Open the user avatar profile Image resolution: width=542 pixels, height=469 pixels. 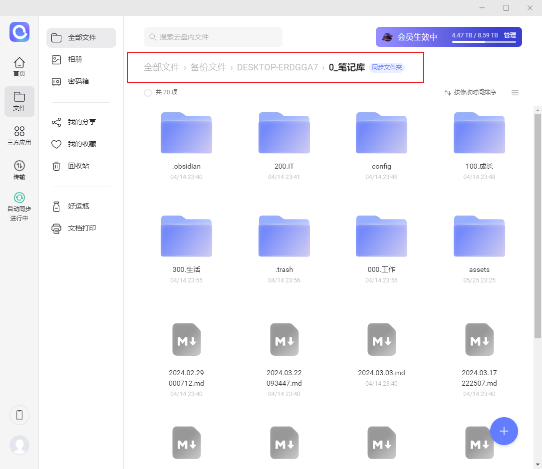19,445
